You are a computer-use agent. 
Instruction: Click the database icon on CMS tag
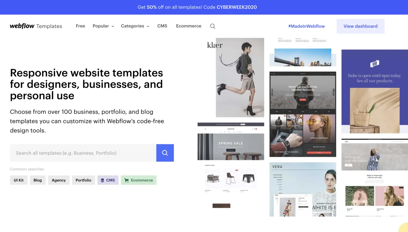pos(103,180)
